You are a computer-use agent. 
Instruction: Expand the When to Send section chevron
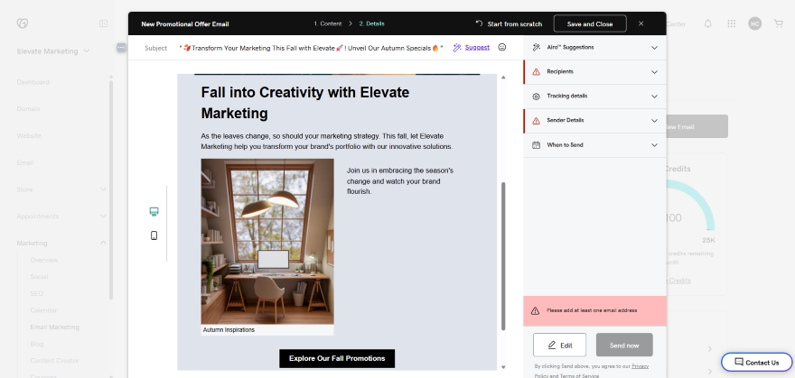click(x=654, y=144)
